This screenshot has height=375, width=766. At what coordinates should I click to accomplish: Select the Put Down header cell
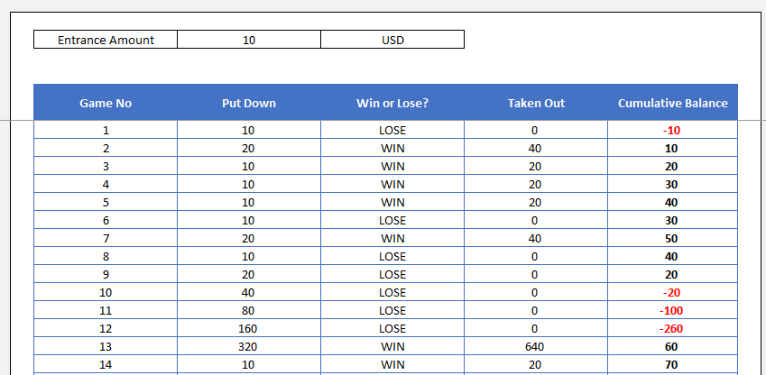[x=249, y=103]
